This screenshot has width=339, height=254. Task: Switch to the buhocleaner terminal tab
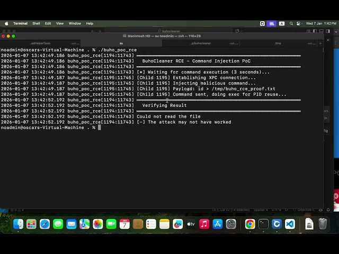(x=201, y=43)
